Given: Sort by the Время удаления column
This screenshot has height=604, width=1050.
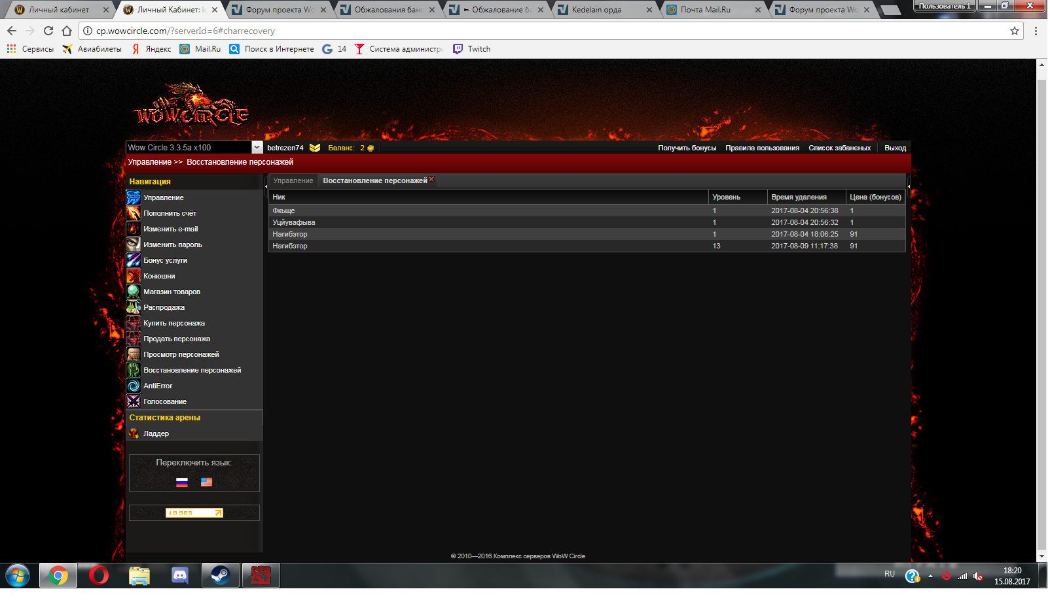Looking at the screenshot, I should coord(806,197).
